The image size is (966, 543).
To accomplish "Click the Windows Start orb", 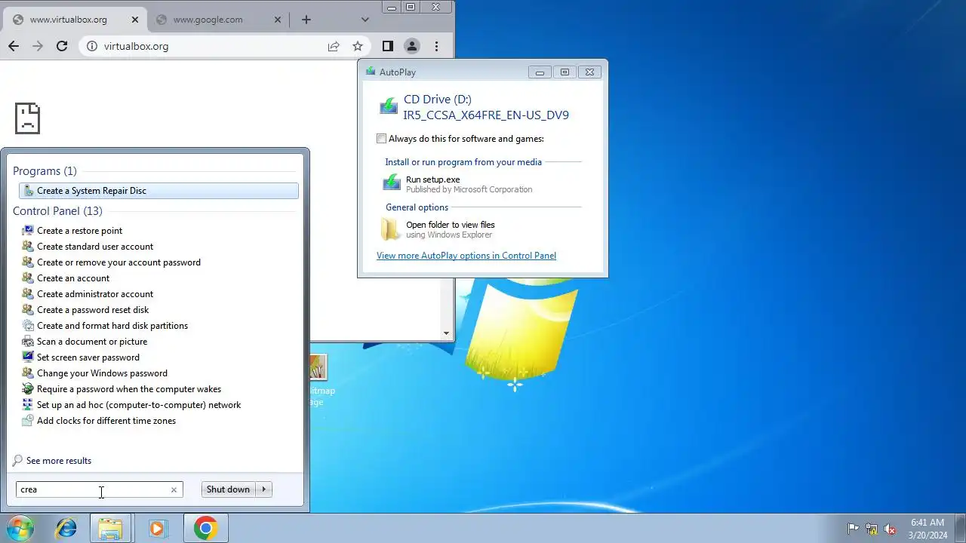I will click(20, 529).
